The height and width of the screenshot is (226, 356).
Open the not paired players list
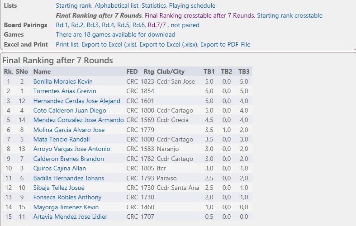coord(185,25)
